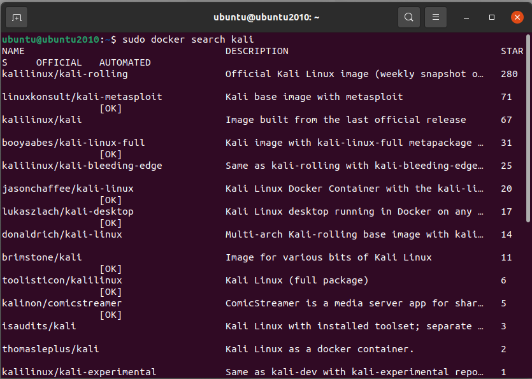The height and width of the screenshot is (379, 532).
Task: Click the star count 67
Action: tap(507, 120)
